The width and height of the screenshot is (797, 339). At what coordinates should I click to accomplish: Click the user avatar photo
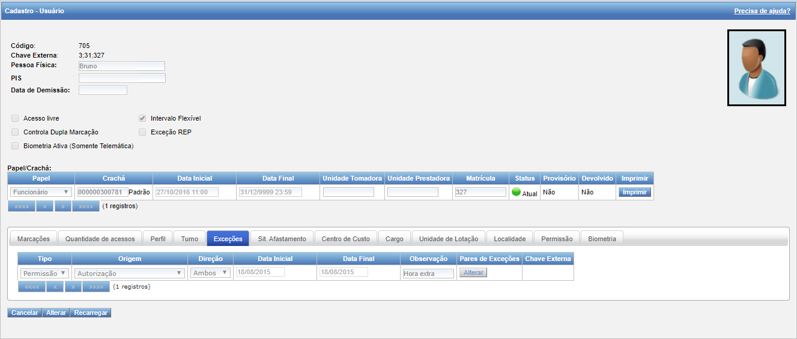tap(756, 68)
